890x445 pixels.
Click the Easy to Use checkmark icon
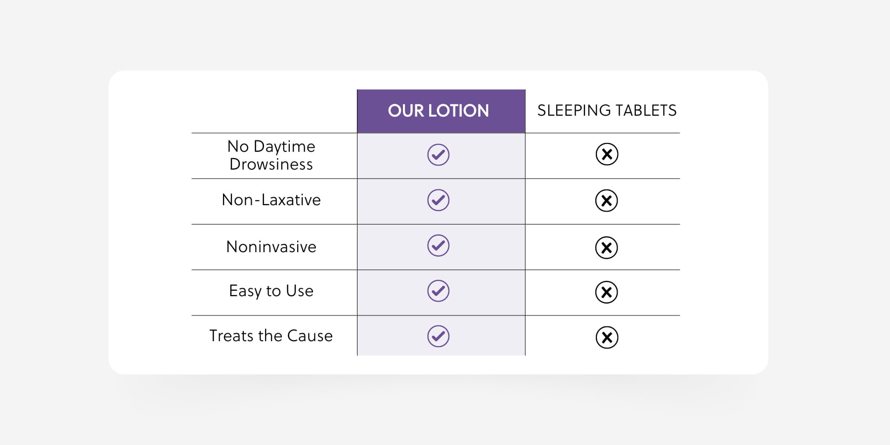click(x=438, y=291)
